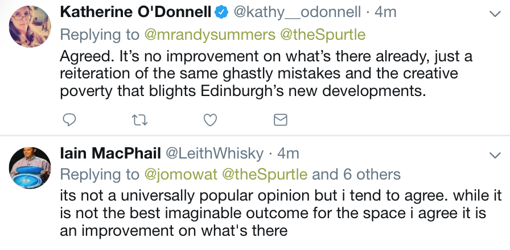Open the Katherine O'Donnell display name link

tap(135, 13)
